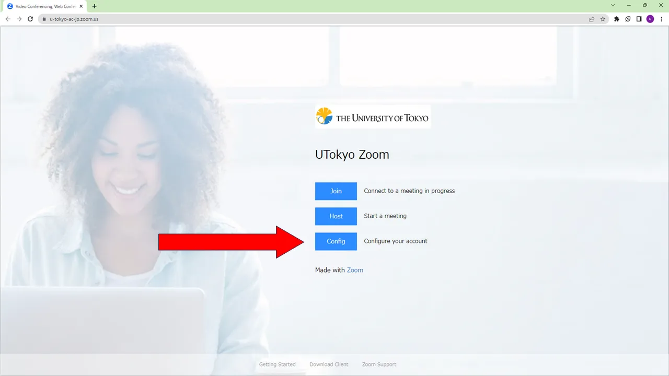Image resolution: width=669 pixels, height=376 pixels.
Task: Open Config to configure your account
Action: click(336, 241)
